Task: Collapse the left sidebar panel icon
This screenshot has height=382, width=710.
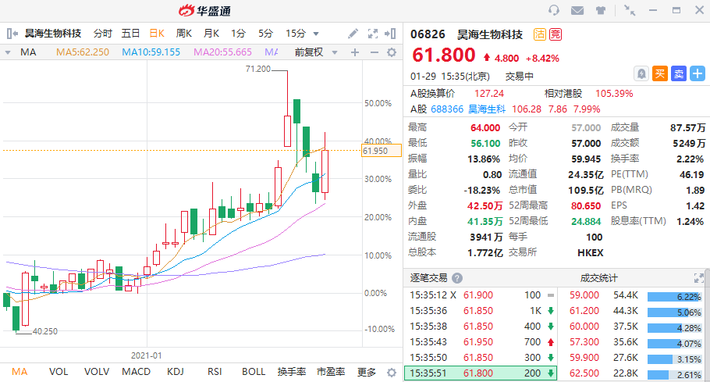Action: (x=12, y=34)
